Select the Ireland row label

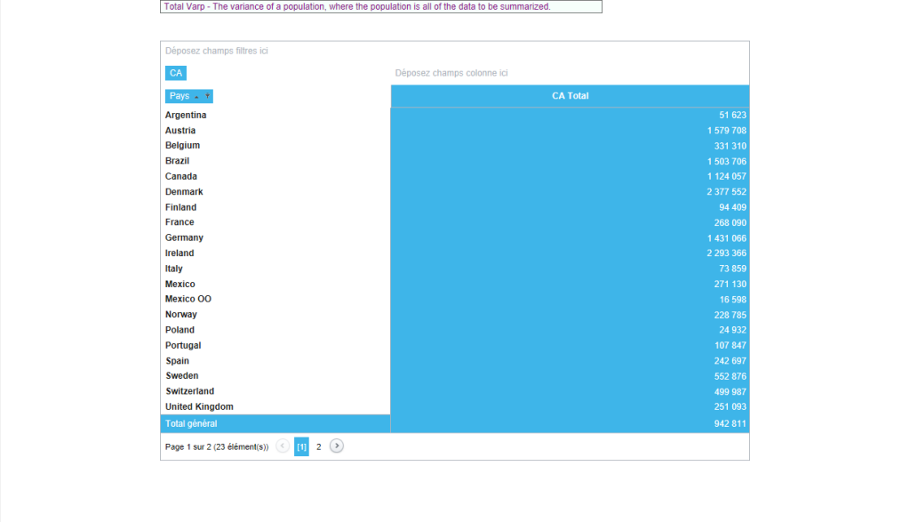click(x=180, y=253)
